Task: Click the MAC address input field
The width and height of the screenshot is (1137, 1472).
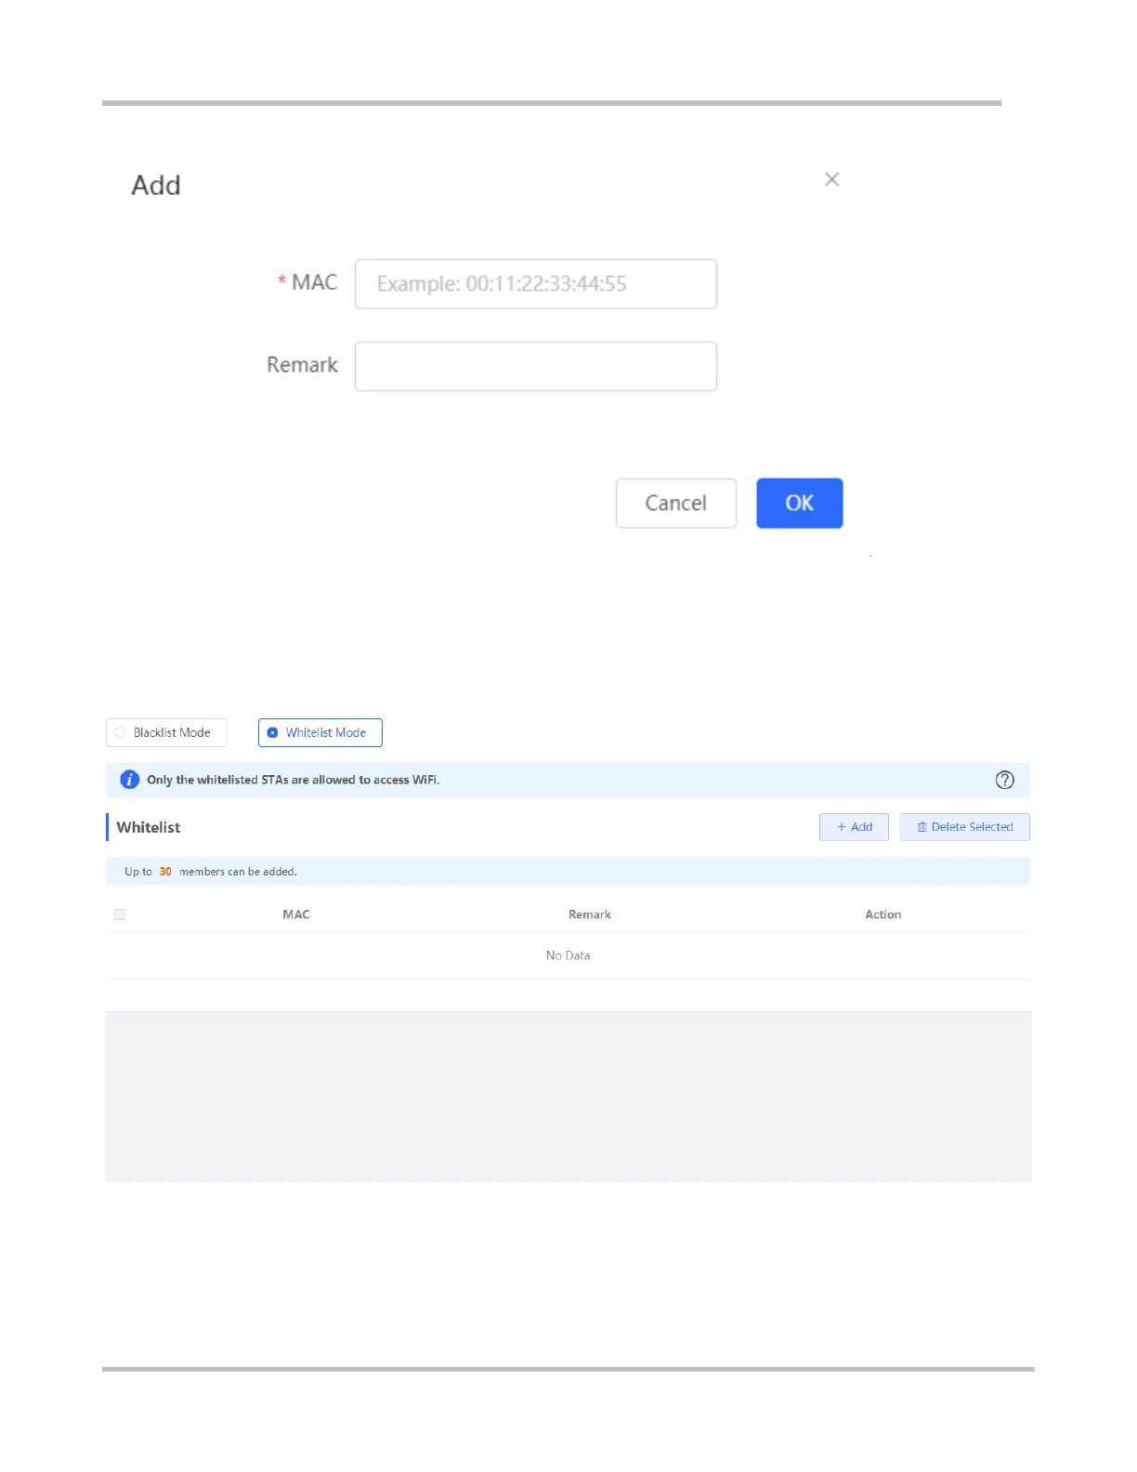Action: click(x=536, y=283)
